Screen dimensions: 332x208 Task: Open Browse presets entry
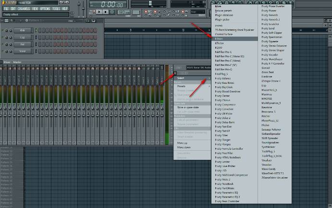coord(234,11)
